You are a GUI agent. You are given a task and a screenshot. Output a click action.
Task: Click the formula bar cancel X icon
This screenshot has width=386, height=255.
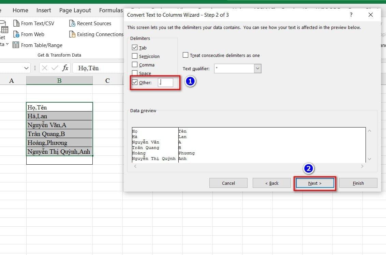click(45, 68)
